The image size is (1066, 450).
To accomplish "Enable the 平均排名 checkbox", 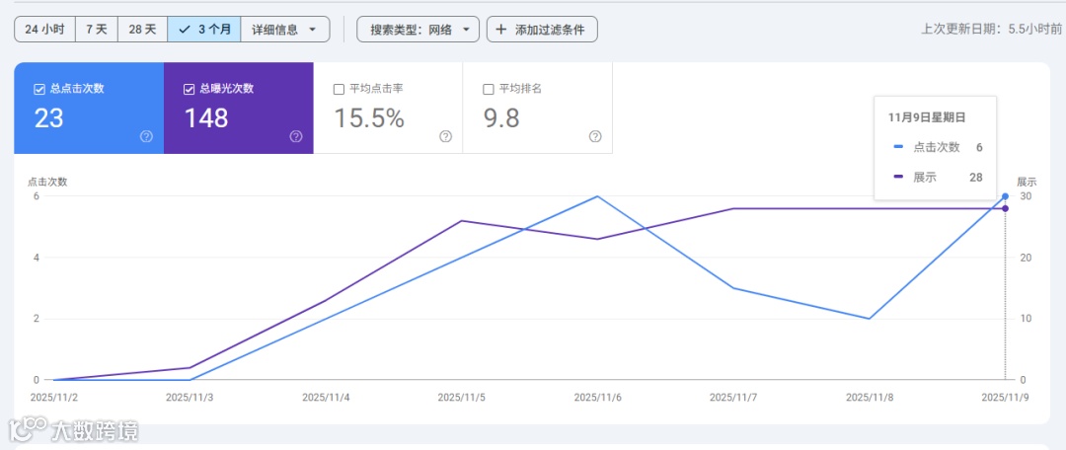I will click(489, 89).
